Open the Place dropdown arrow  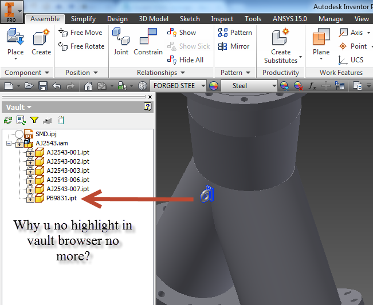coord(15,59)
